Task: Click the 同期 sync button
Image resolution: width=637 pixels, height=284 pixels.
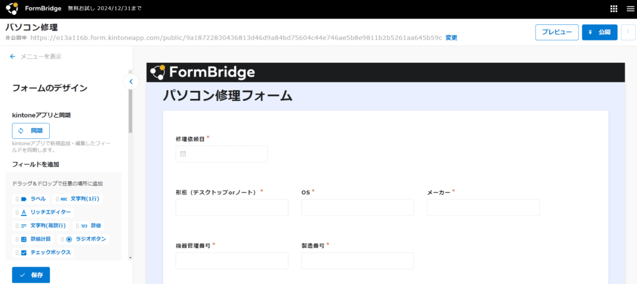Action: click(x=30, y=131)
